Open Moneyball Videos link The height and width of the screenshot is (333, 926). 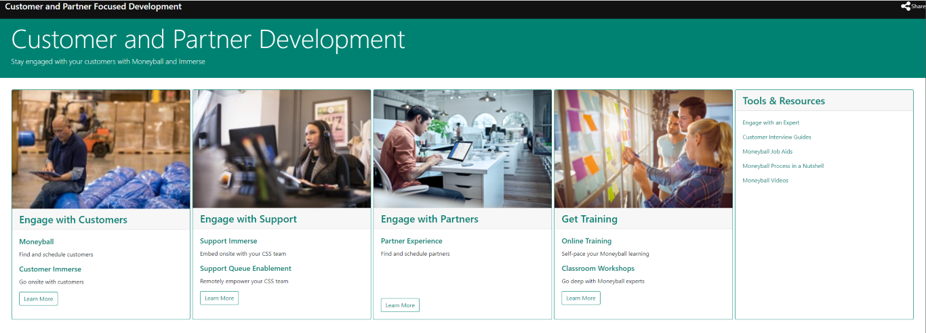point(765,181)
